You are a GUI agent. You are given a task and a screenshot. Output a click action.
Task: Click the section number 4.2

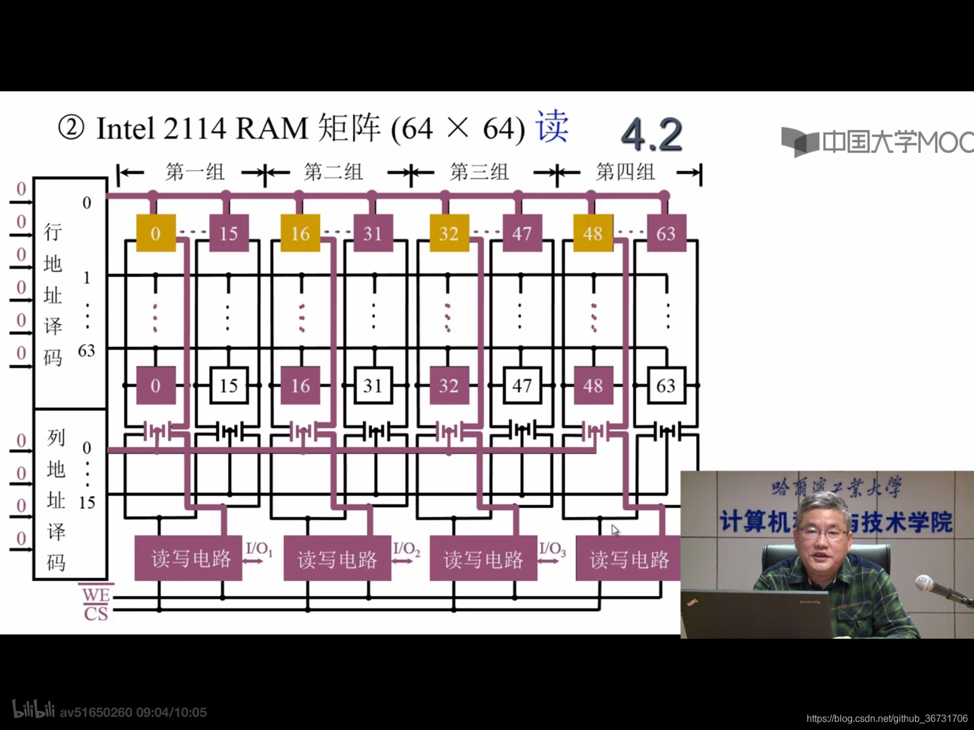652,134
